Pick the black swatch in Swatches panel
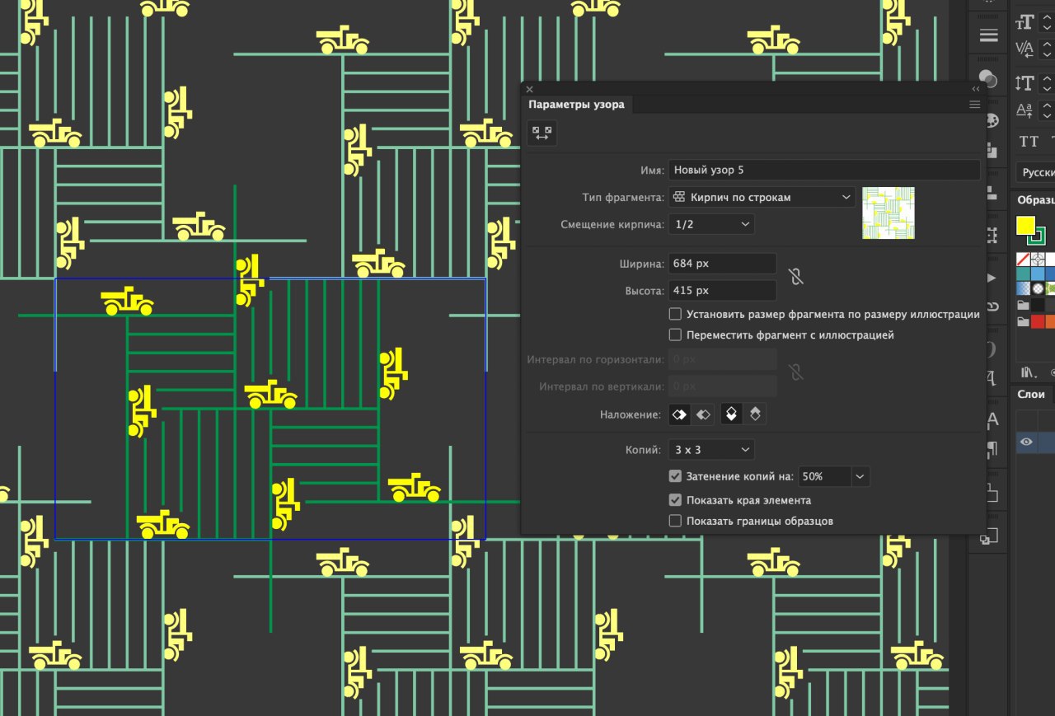 tap(1039, 305)
